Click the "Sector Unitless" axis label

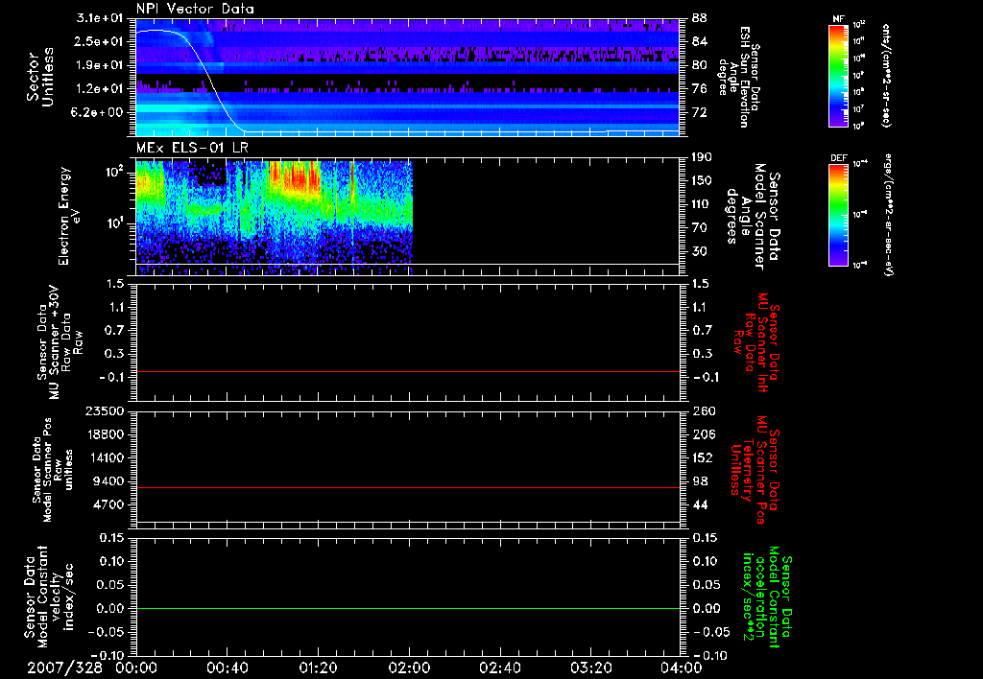40,77
